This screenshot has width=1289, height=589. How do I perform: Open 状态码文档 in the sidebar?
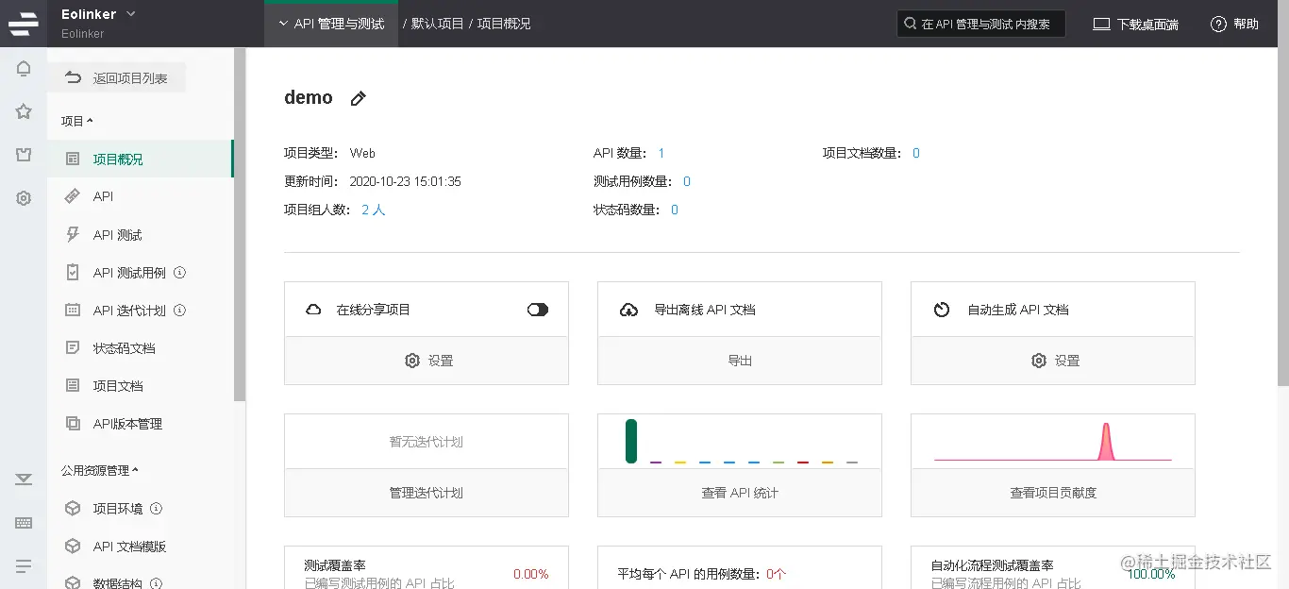point(140,348)
